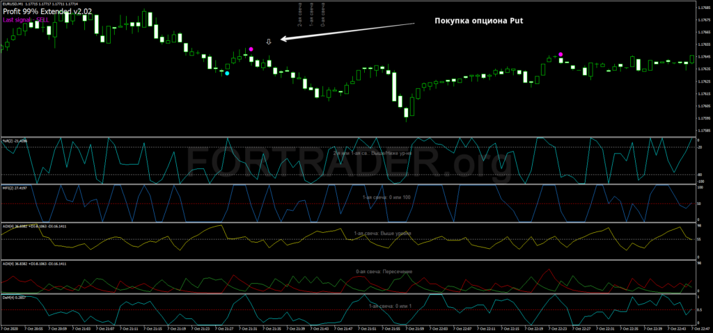Screen dimensions: 713x333
Task: Click the 21:55 time axis label
Action: click(x=391, y=327)
